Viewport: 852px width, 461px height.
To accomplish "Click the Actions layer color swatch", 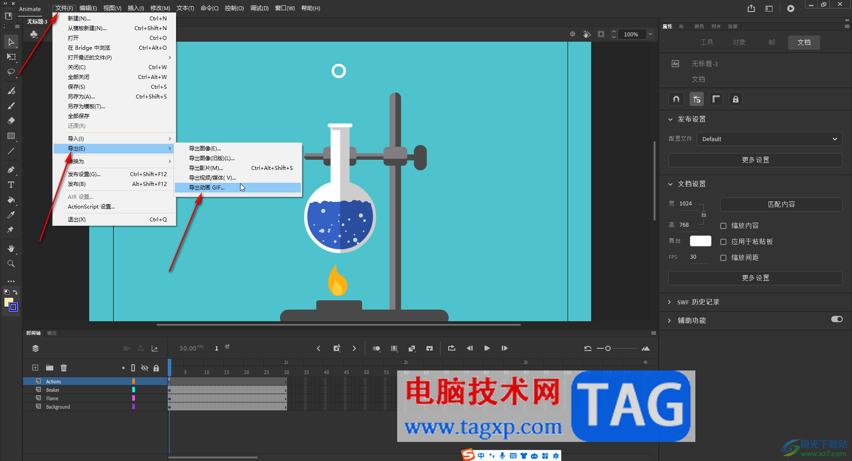I will click(134, 382).
